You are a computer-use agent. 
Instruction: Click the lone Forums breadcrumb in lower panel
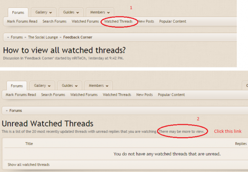[15, 111]
